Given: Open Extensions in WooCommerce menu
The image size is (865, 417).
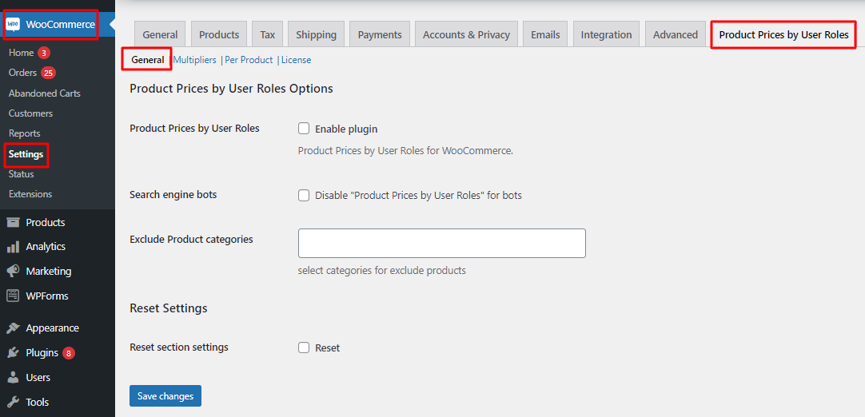Looking at the screenshot, I should pos(30,194).
